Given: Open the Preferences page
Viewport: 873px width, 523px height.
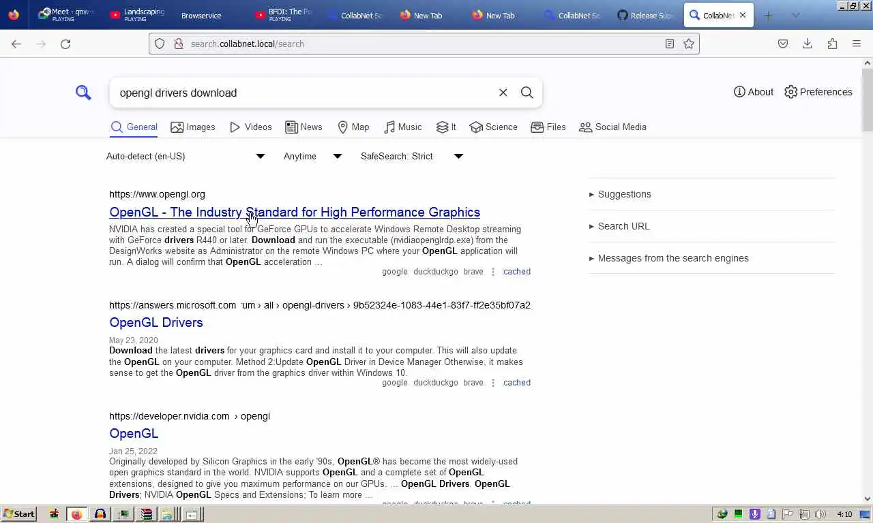Looking at the screenshot, I should click(818, 92).
